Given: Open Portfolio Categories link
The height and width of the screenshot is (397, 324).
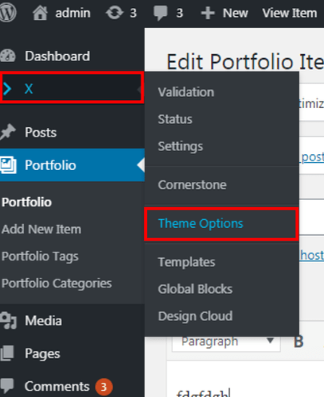Looking at the screenshot, I should coord(57,283).
